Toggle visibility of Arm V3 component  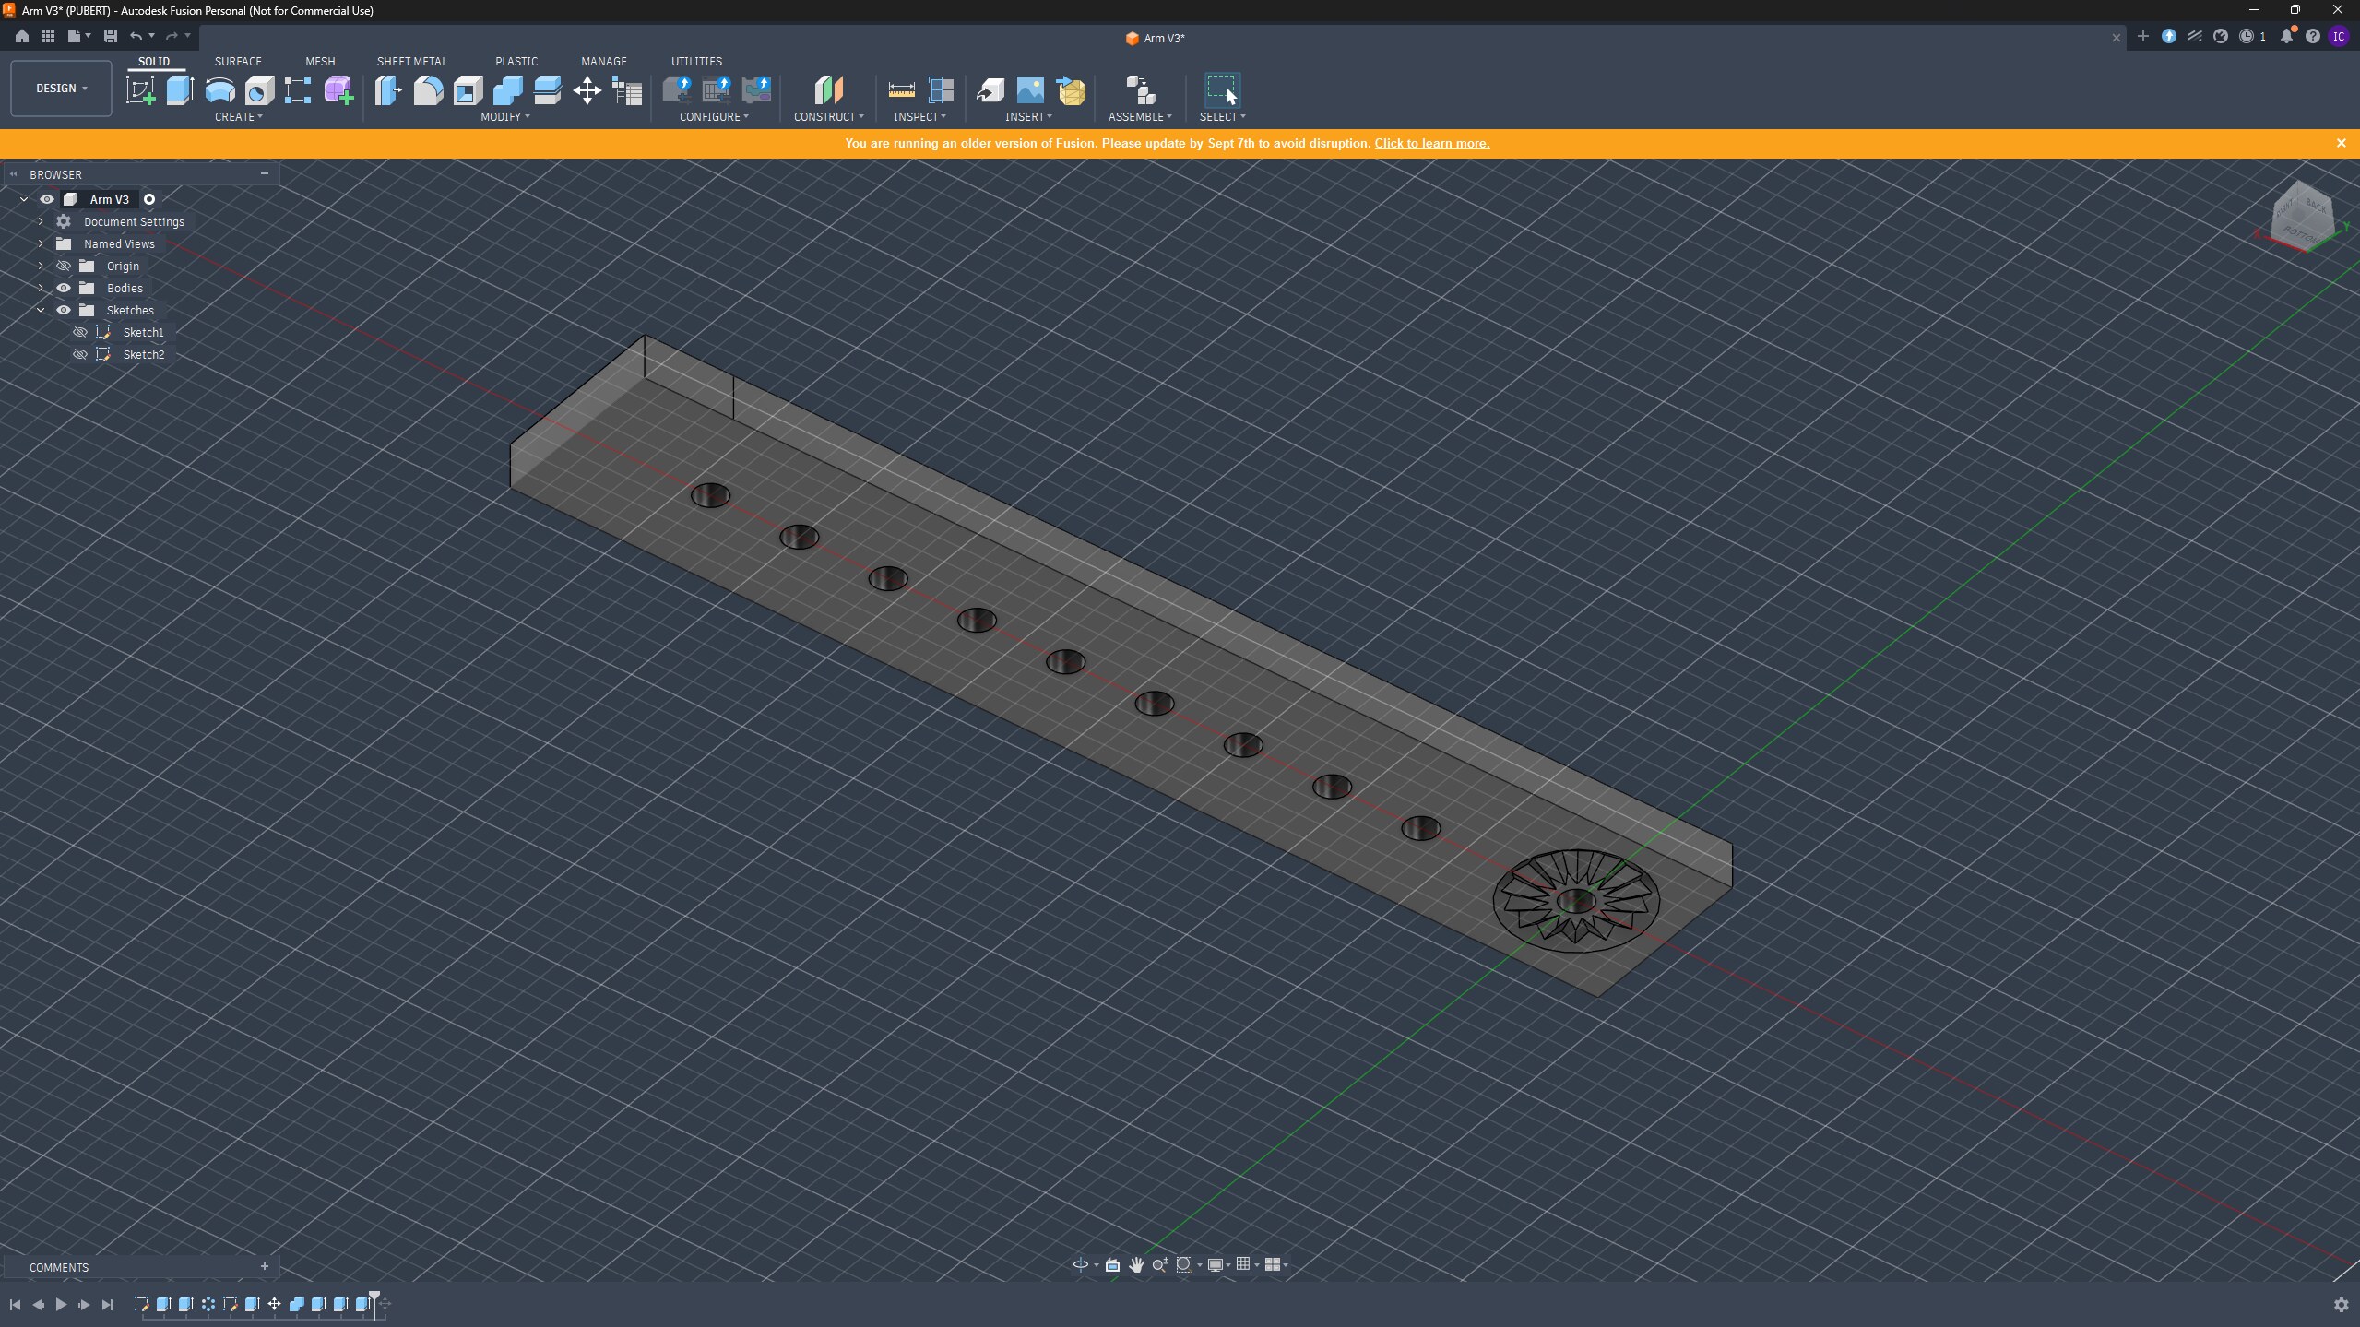(47, 199)
